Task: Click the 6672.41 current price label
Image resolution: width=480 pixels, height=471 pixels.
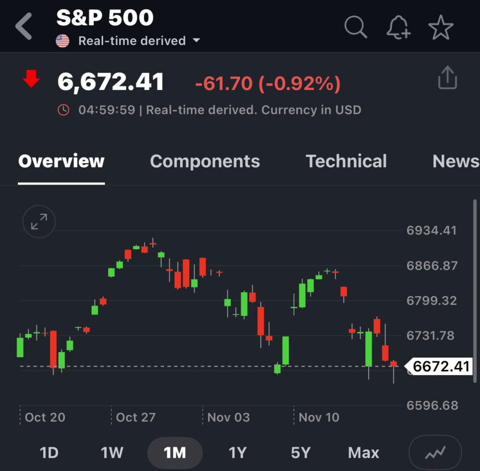Action: [441, 366]
